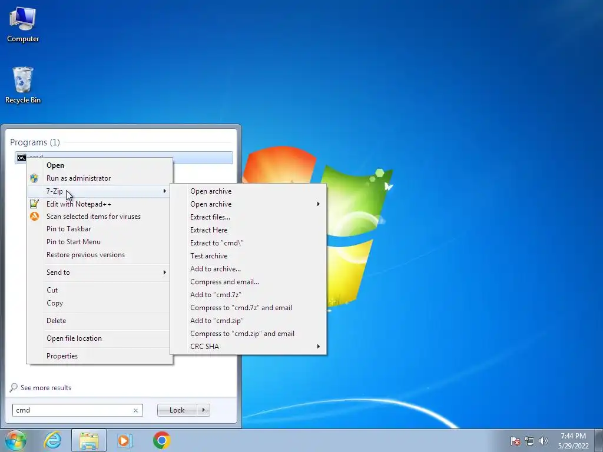Click the search box containing cmd
Viewport: 603px width, 452px height.
click(77, 410)
